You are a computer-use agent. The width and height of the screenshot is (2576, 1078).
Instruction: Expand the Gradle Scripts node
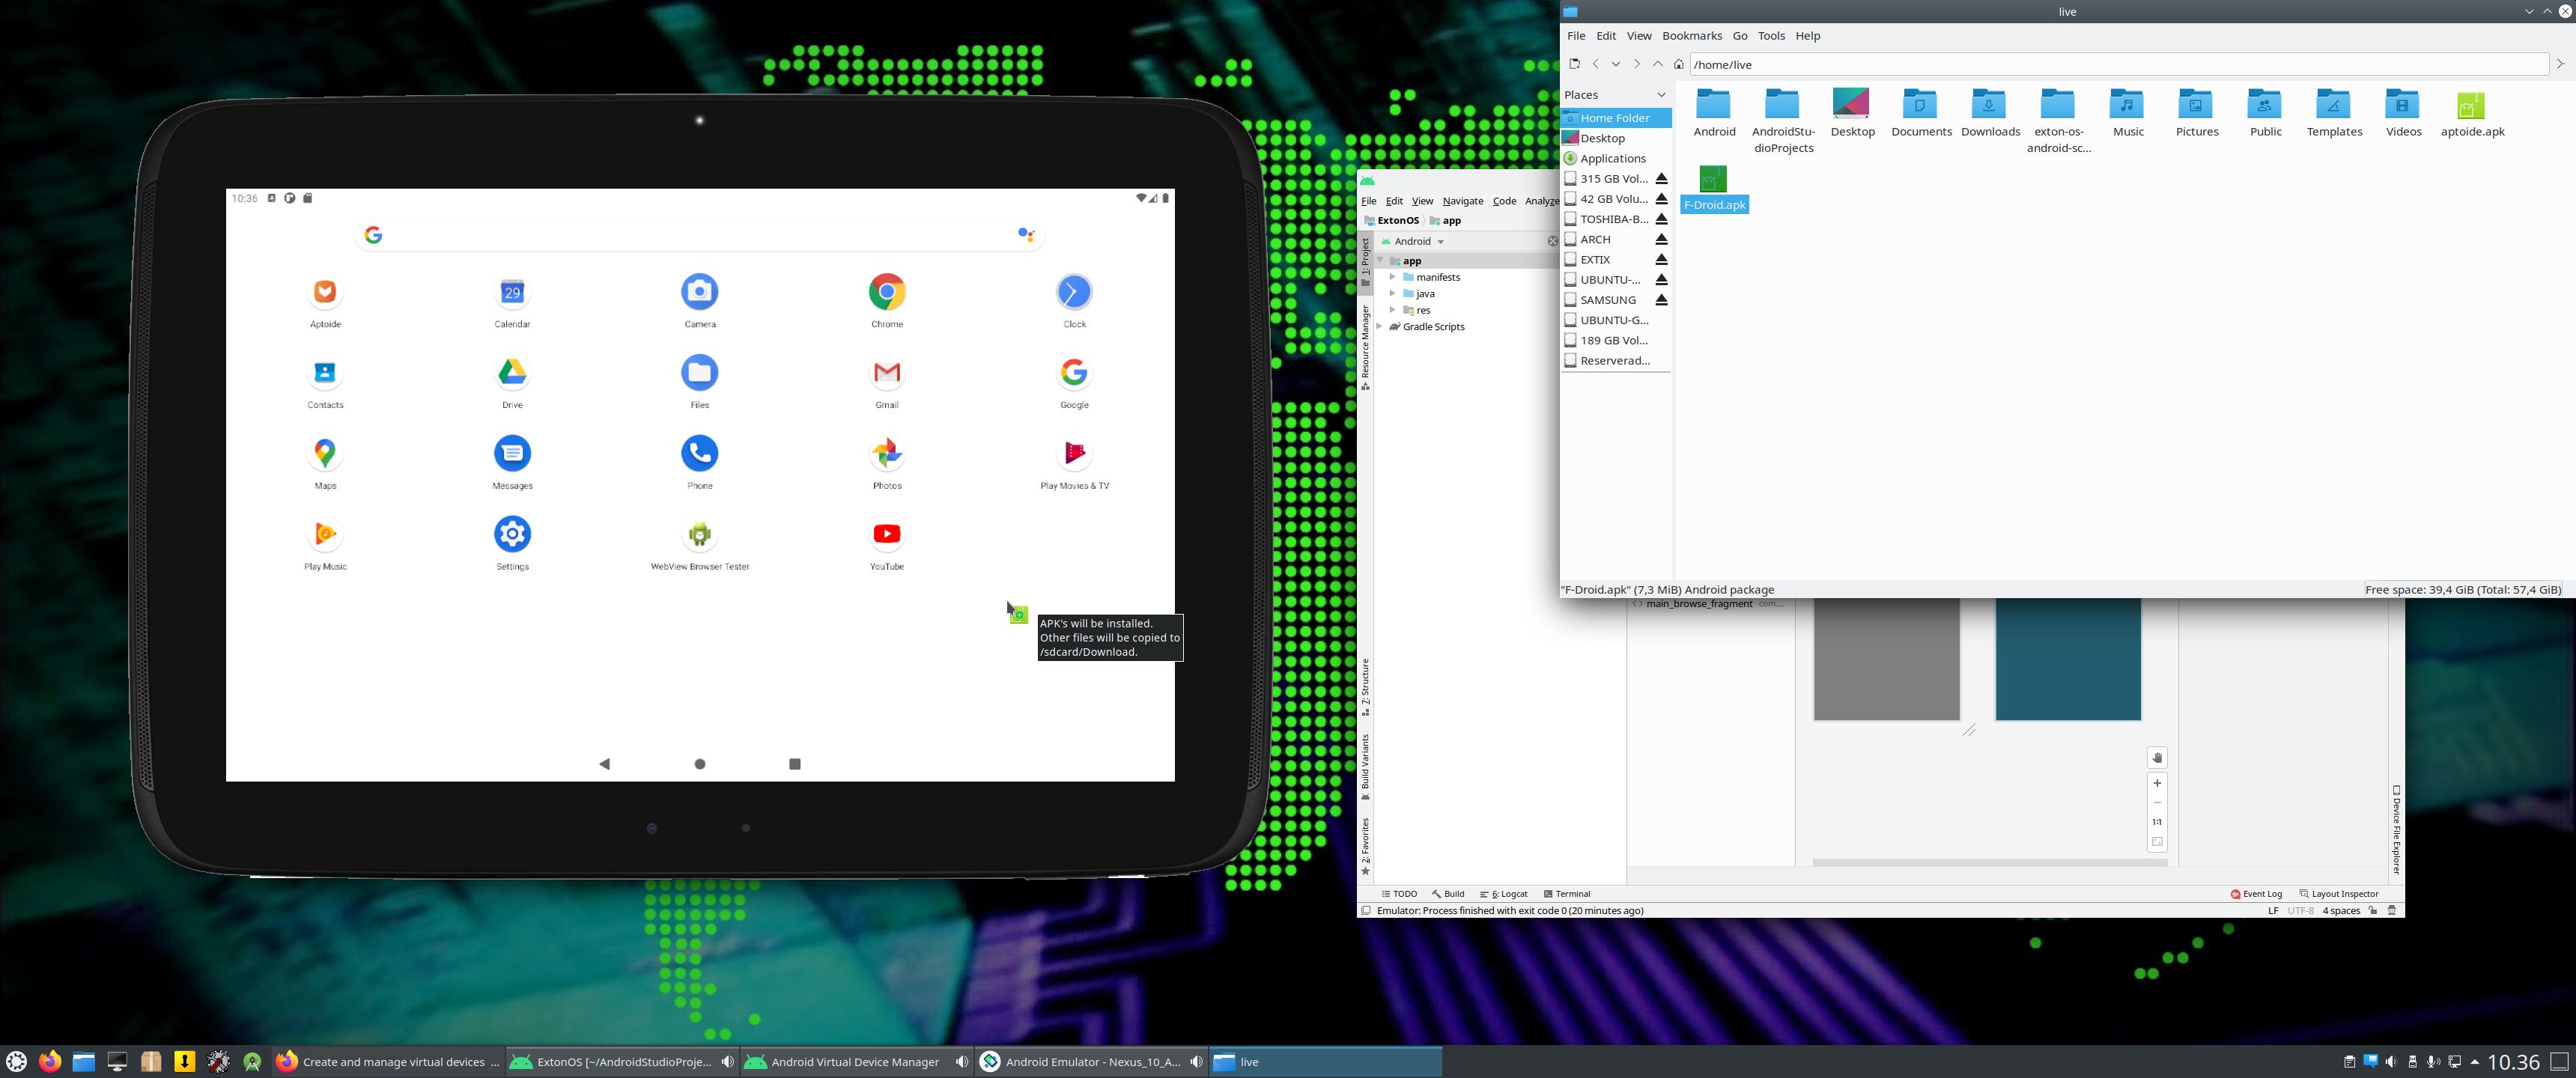[1380, 327]
